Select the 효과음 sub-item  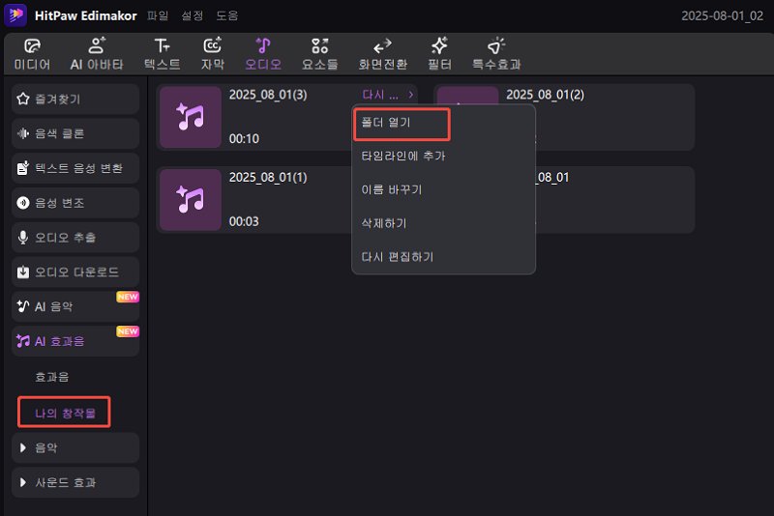tap(52, 377)
